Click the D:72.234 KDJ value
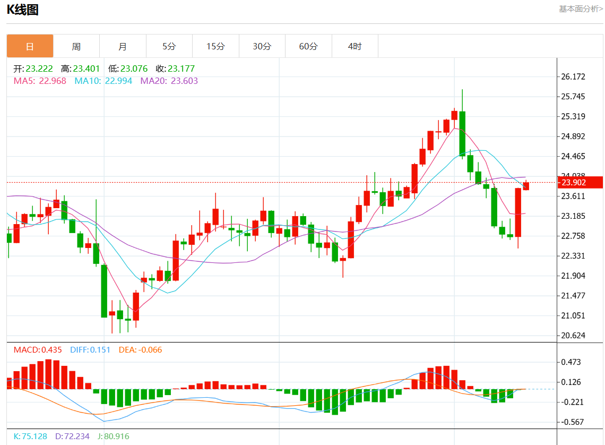The image size is (605, 445). click(72, 436)
